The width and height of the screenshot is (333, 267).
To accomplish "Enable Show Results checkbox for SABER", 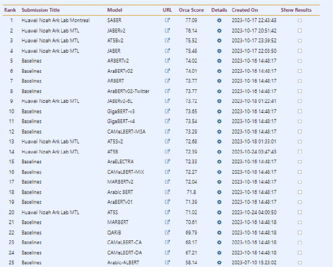I will [x=299, y=21].
